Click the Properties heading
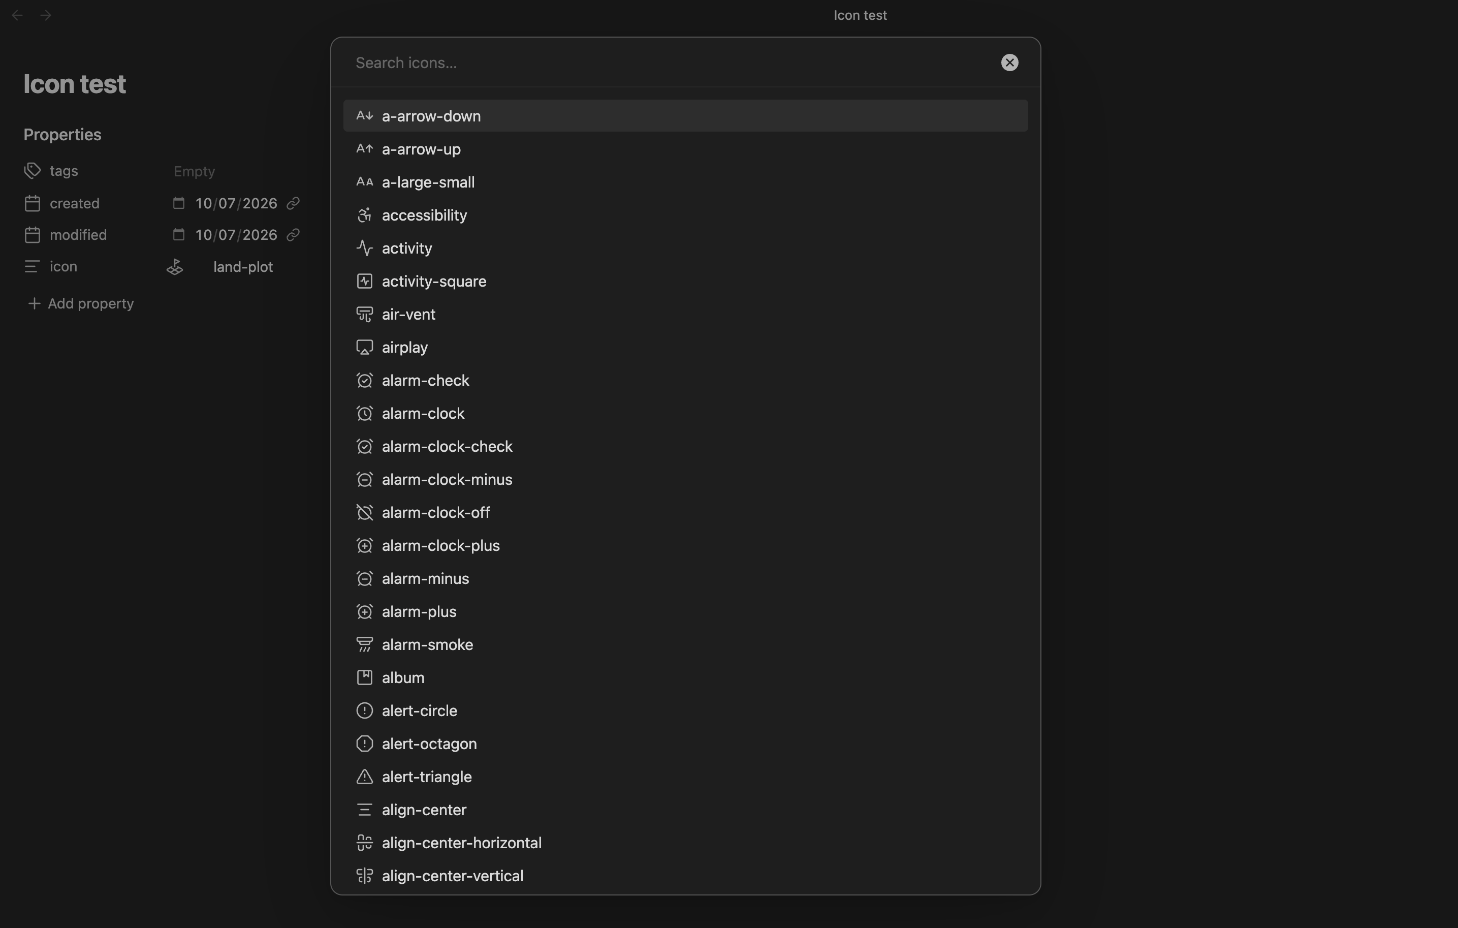The image size is (1458, 928). coord(62,135)
